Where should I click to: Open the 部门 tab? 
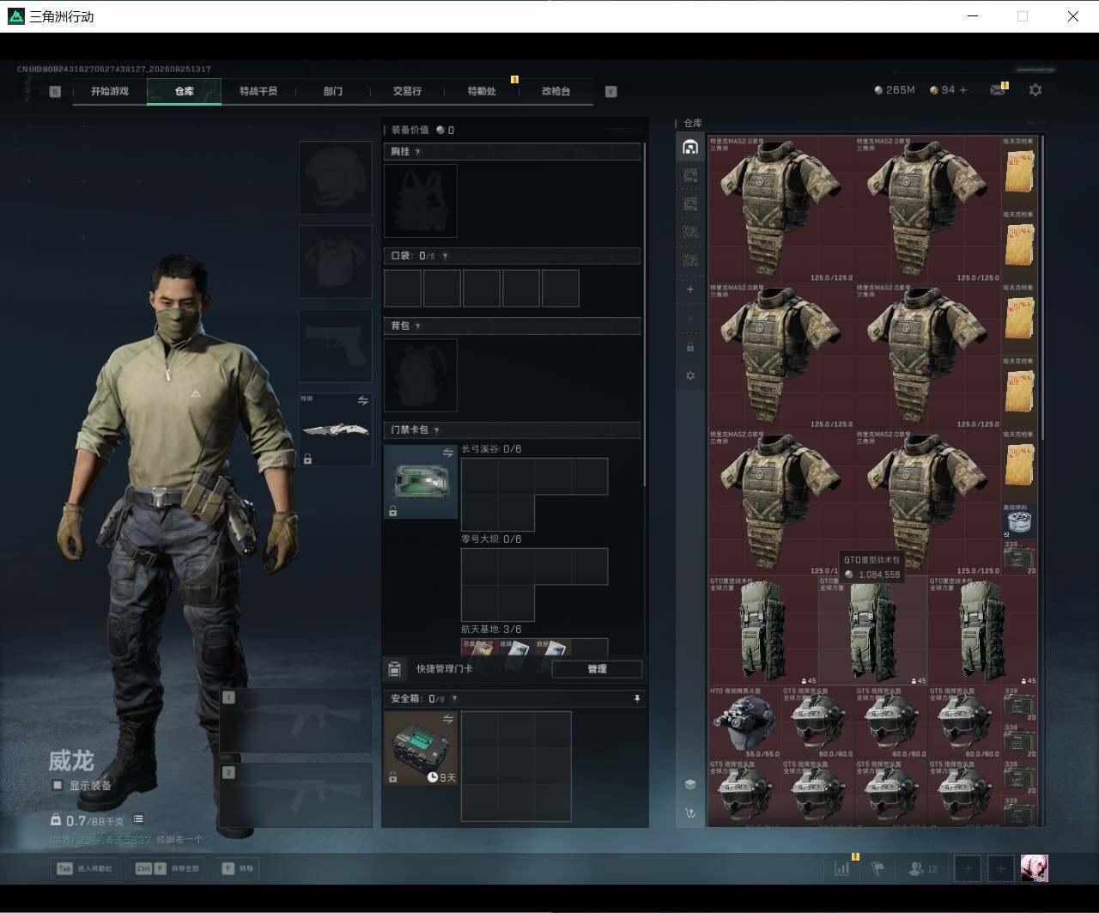coord(333,91)
